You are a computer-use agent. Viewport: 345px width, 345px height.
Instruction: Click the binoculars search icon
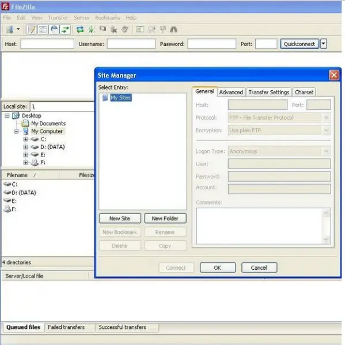(x=174, y=29)
